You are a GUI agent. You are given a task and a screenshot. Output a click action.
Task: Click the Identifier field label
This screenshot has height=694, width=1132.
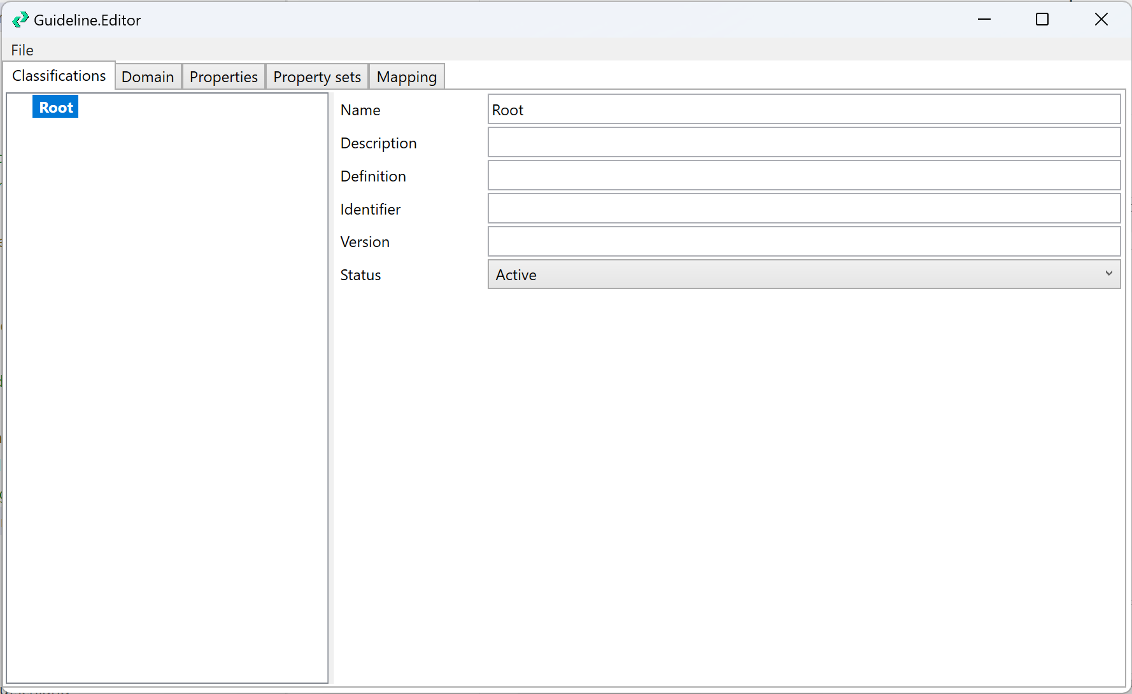pos(371,209)
